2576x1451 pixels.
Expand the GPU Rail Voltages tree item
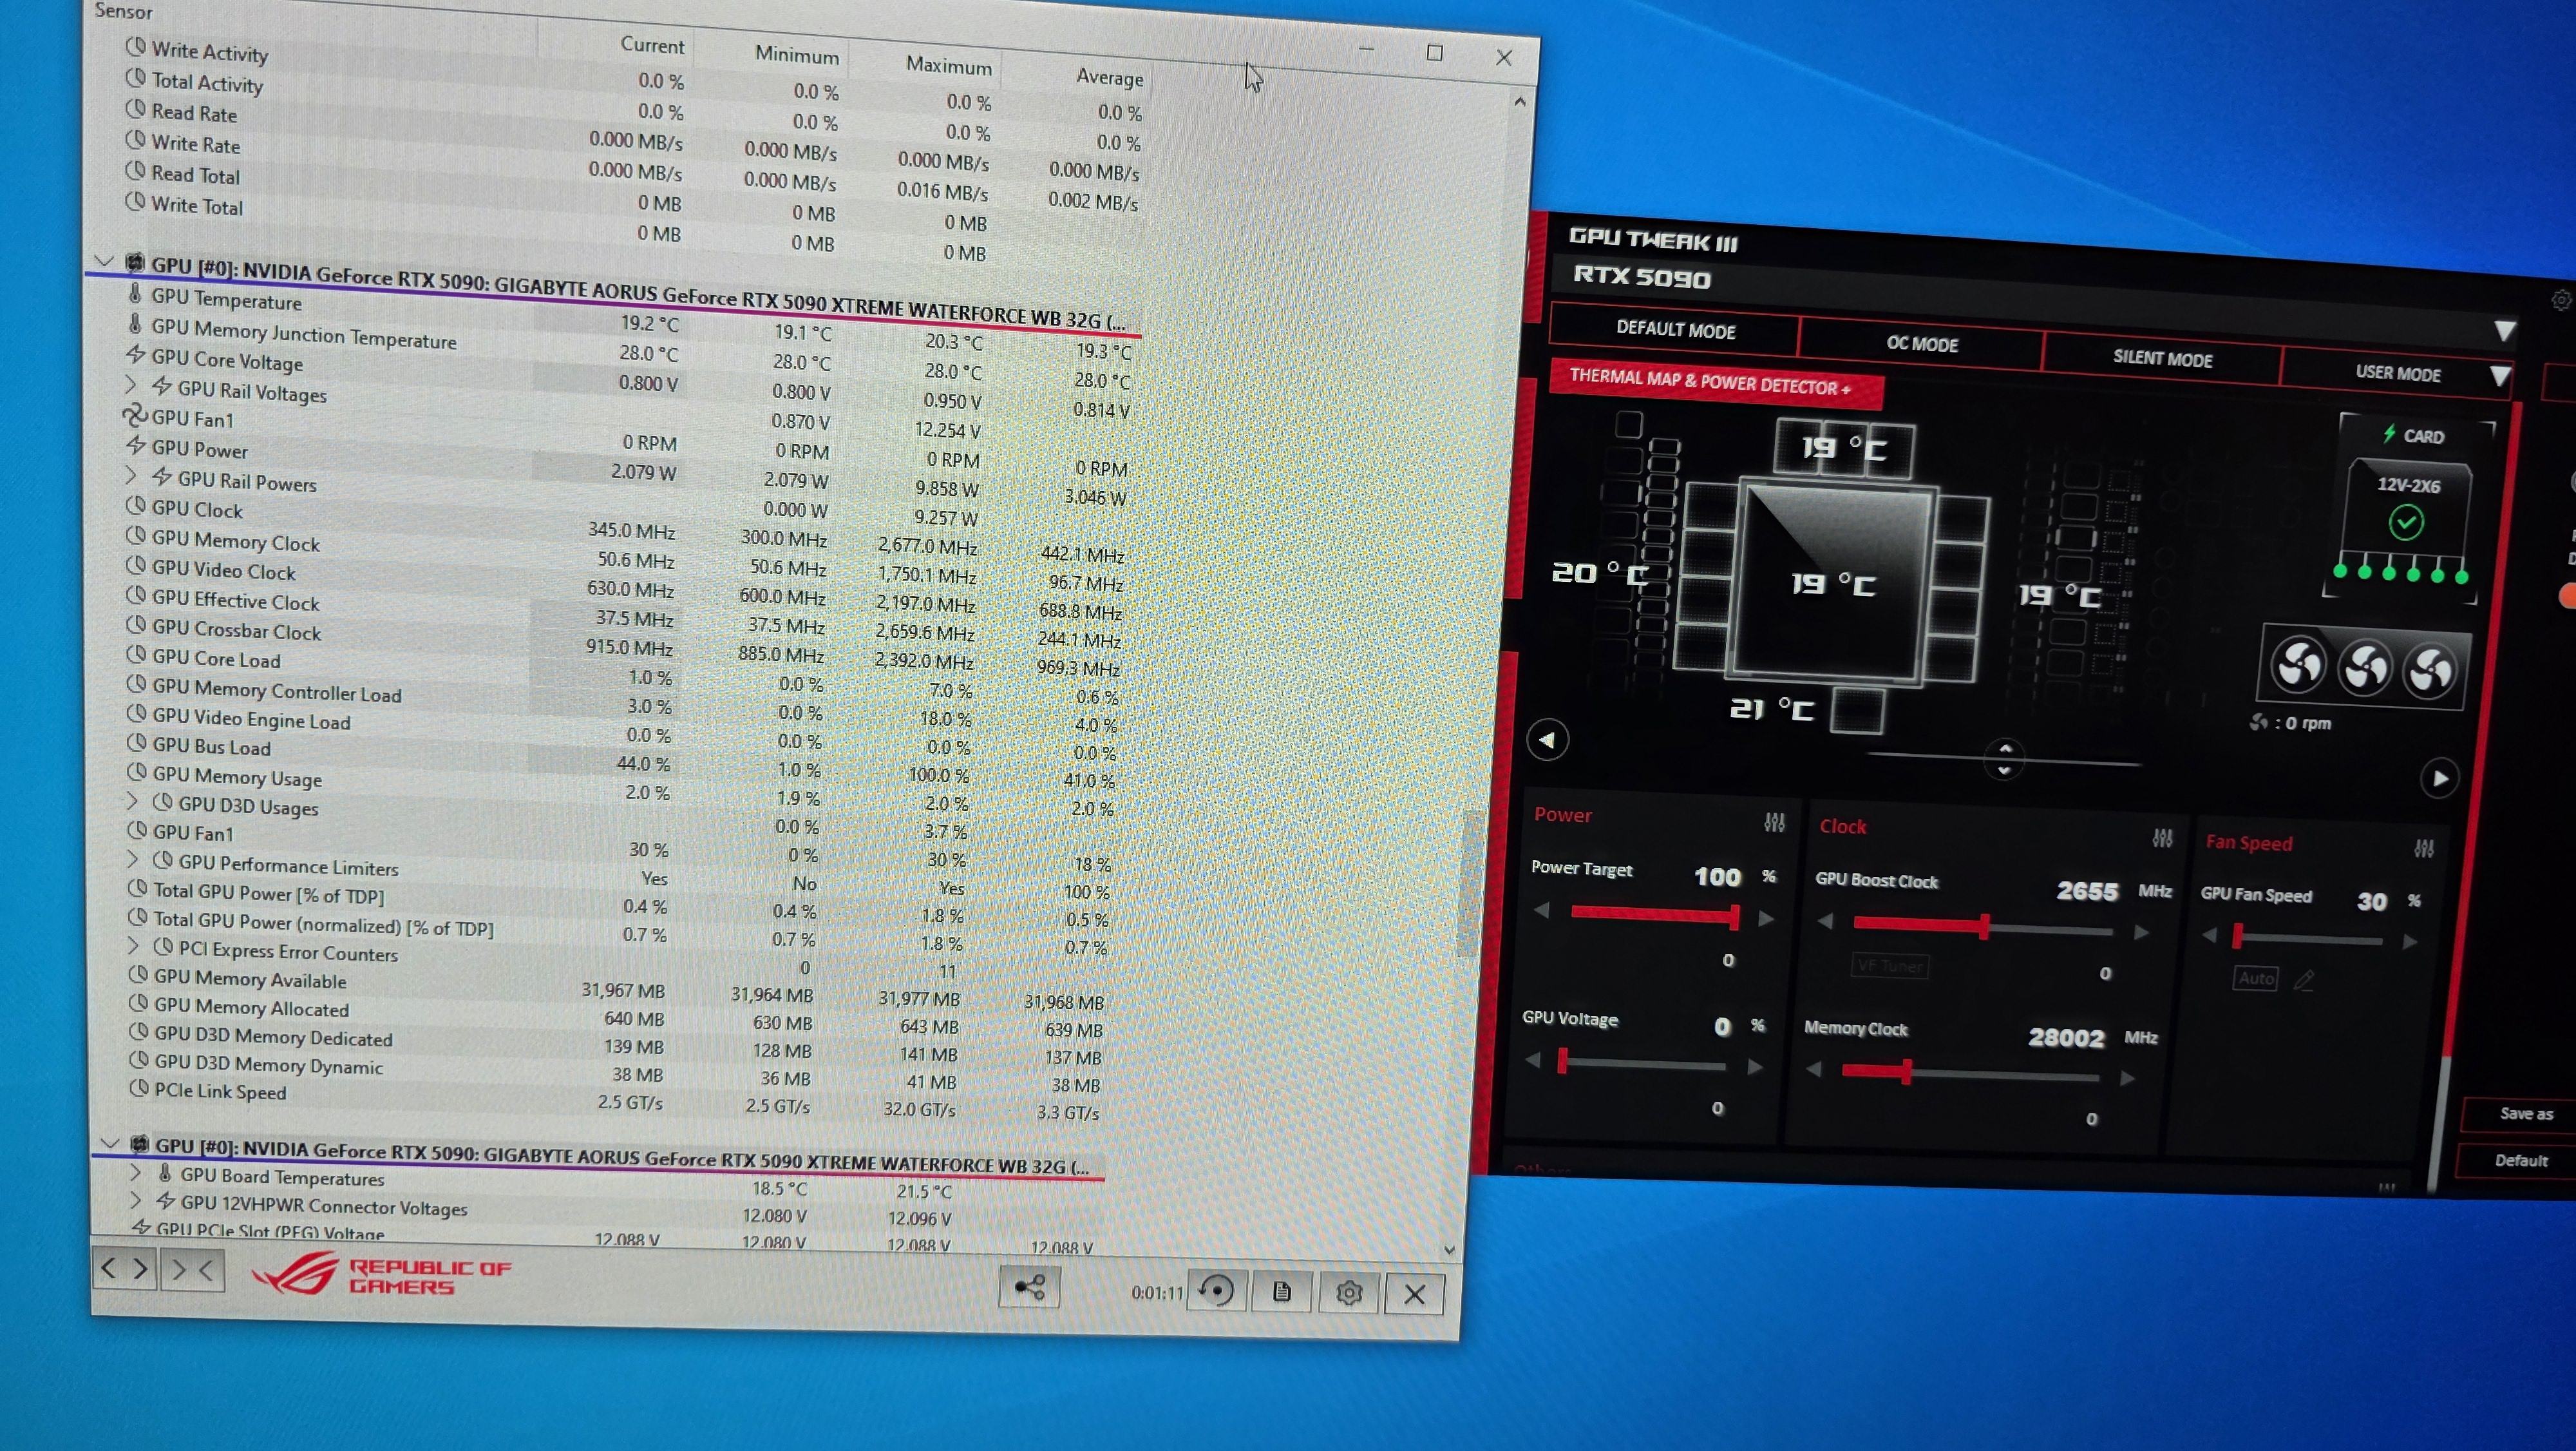click(x=131, y=385)
